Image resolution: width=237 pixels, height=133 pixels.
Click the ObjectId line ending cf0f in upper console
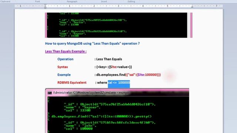[93, 20]
